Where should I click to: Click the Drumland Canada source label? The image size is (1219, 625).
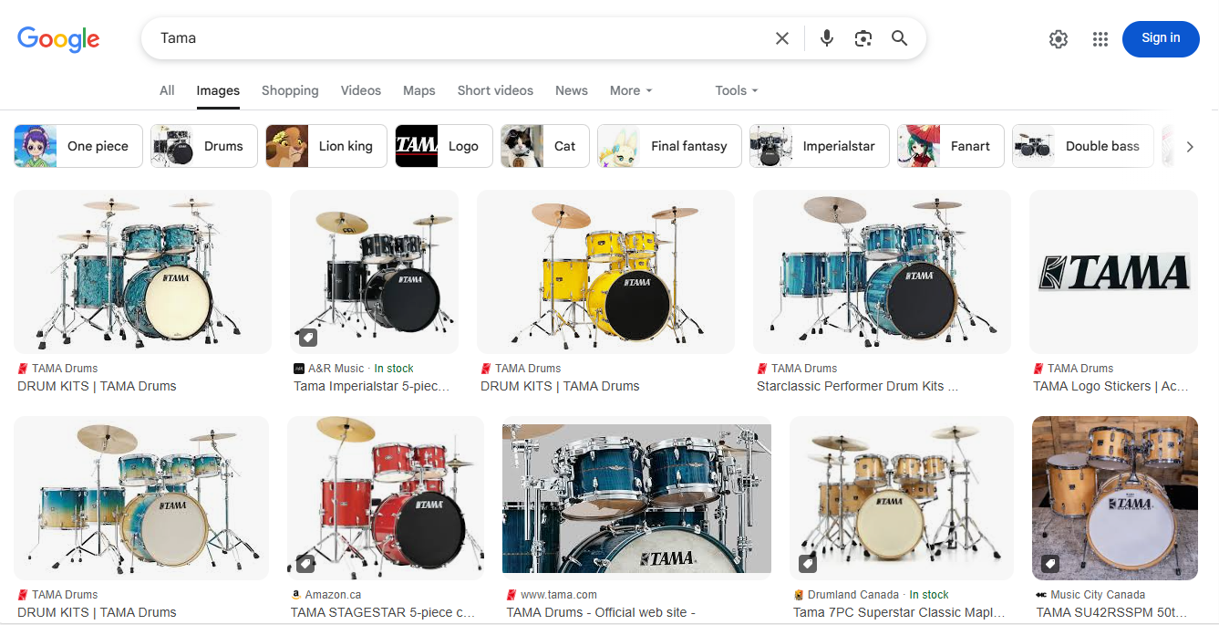(x=853, y=595)
